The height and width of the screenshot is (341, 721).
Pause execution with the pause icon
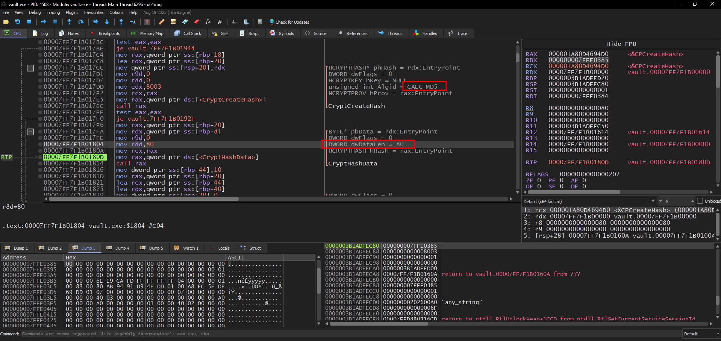coord(55,22)
